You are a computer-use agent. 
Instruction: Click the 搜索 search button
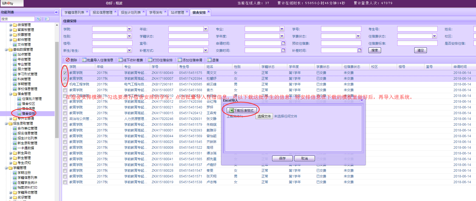pyautogui.click(x=375, y=50)
